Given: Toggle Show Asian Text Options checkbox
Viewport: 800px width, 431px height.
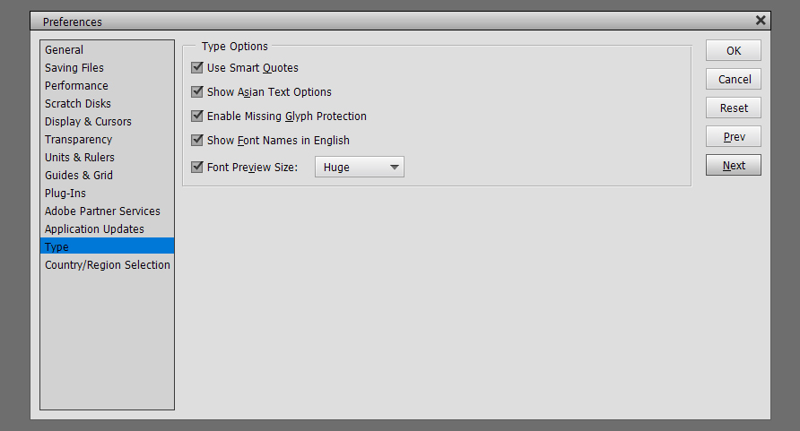Looking at the screenshot, I should point(197,91).
